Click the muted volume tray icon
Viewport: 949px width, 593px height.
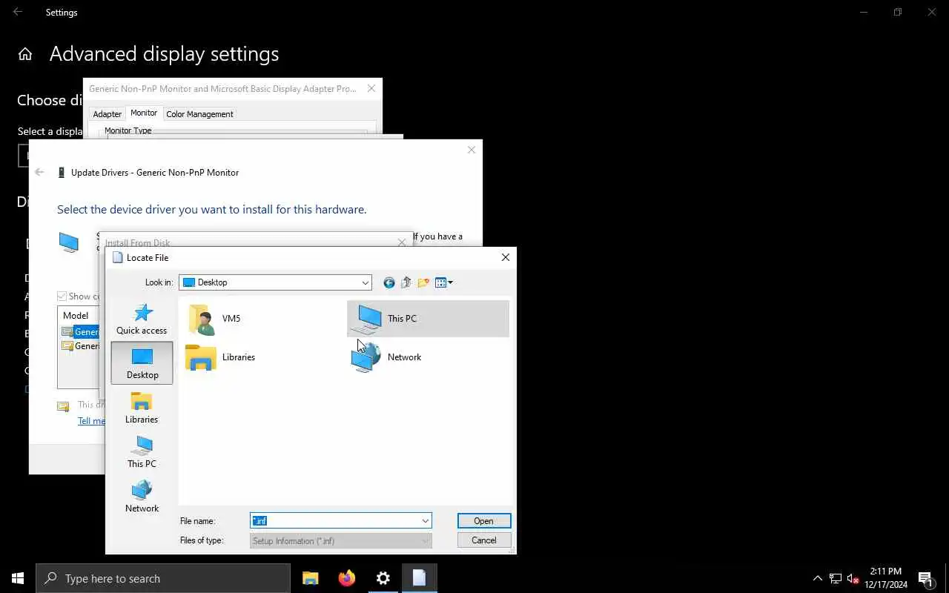853,578
